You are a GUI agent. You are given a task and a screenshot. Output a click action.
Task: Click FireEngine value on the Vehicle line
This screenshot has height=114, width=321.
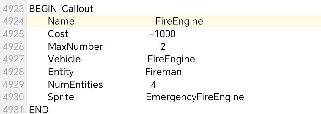tap(171, 60)
